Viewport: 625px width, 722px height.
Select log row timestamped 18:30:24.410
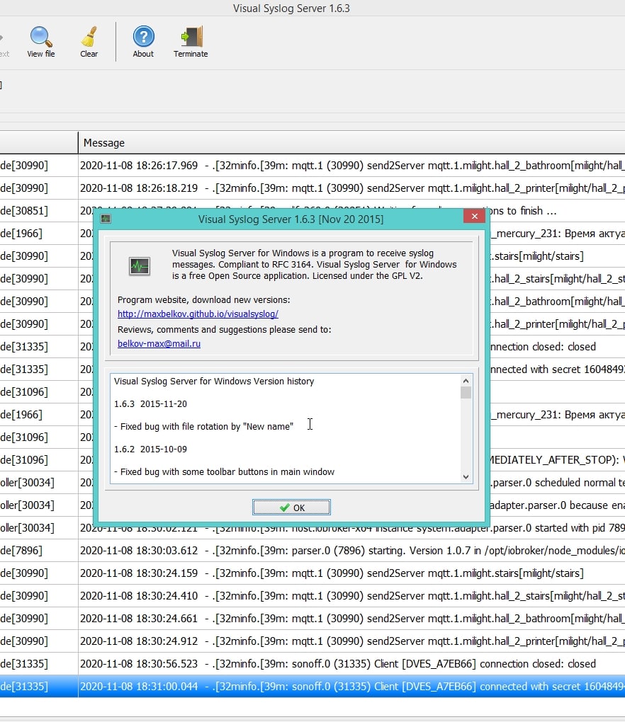tap(312, 595)
